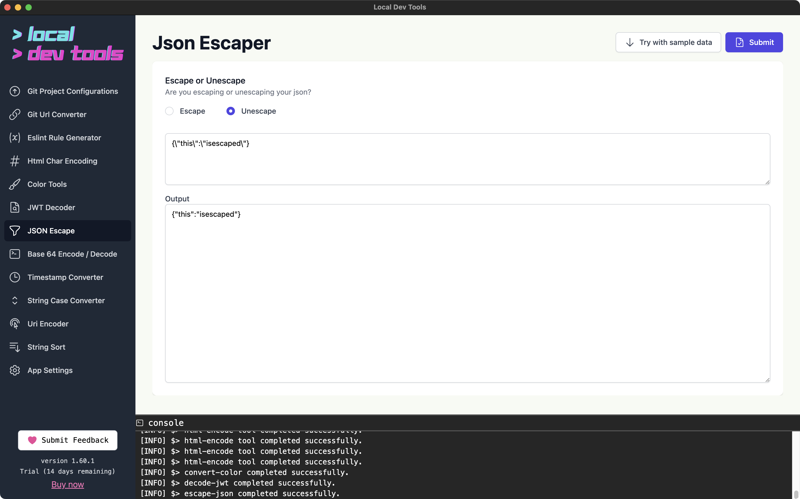800x499 pixels.
Task: Click the console terminal icon
Action: pyautogui.click(x=140, y=423)
